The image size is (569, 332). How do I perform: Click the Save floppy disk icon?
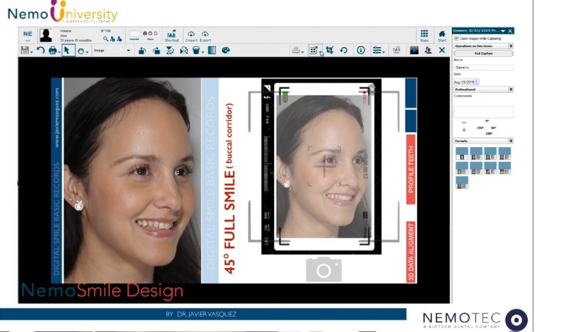24,51
